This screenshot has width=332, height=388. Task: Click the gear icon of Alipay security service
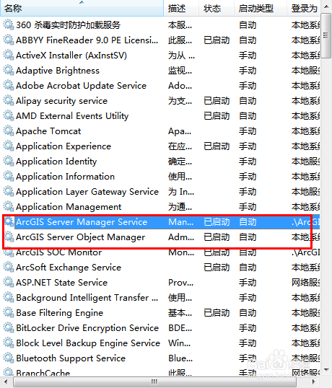coord(9,101)
